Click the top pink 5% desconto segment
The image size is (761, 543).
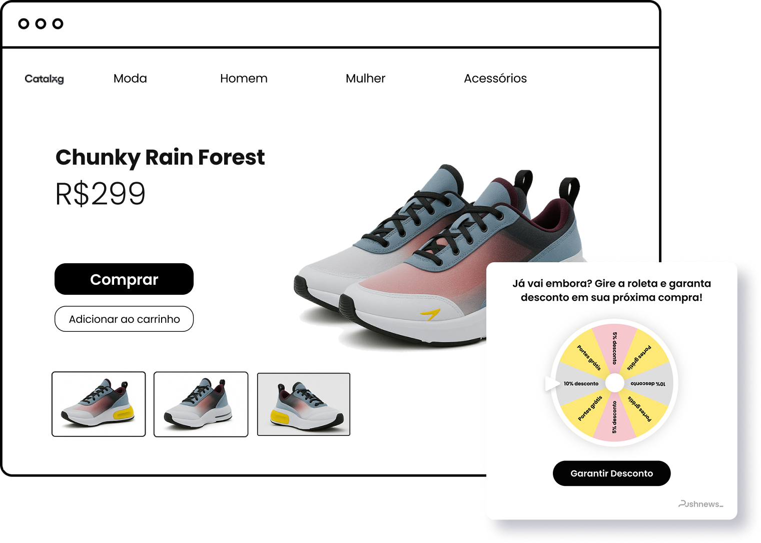[x=614, y=348]
